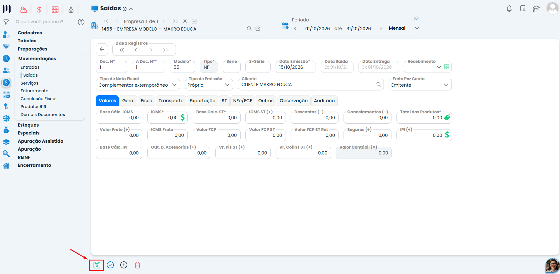560x274 pixels.
Task: Expand the Recebimento dropdown arrow
Action: [439, 67]
